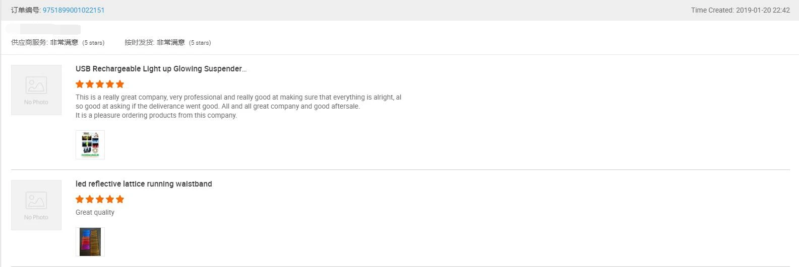This screenshot has width=799, height=267.
Task: Open order number 9751899001022151 link
Action: (74, 10)
